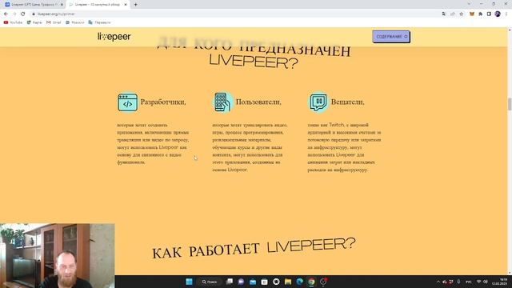Open Task View on the taskbar
Image resolution: width=512 pixels, height=288 pixels.
pyautogui.click(x=230, y=282)
